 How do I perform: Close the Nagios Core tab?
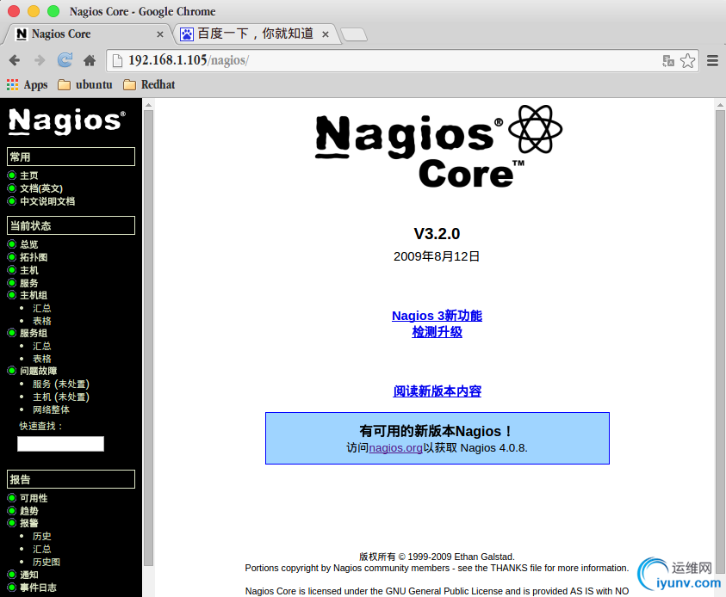159,34
